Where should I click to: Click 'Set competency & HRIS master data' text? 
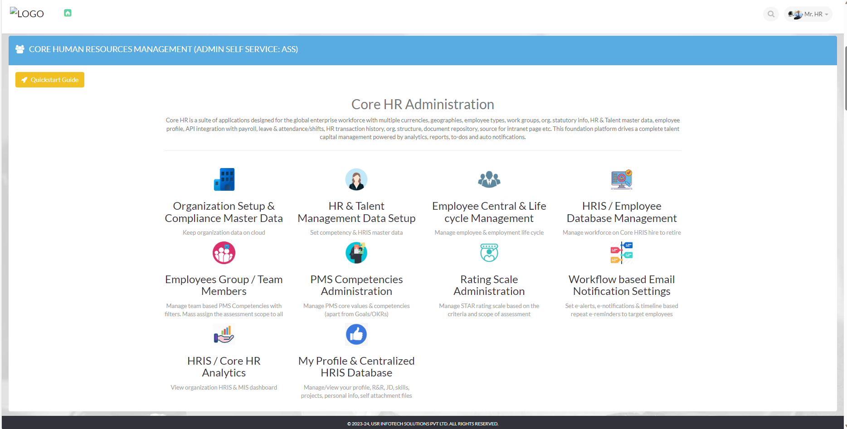[x=356, y=232]
